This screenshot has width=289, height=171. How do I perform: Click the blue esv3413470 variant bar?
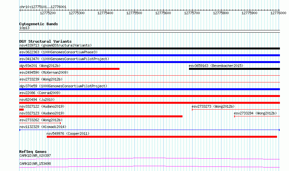pos(149,62)
